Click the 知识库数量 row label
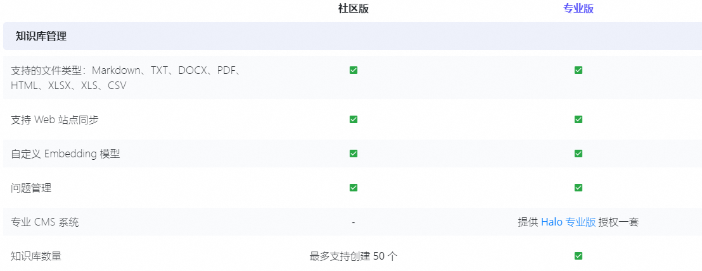 tap(36, 256)
